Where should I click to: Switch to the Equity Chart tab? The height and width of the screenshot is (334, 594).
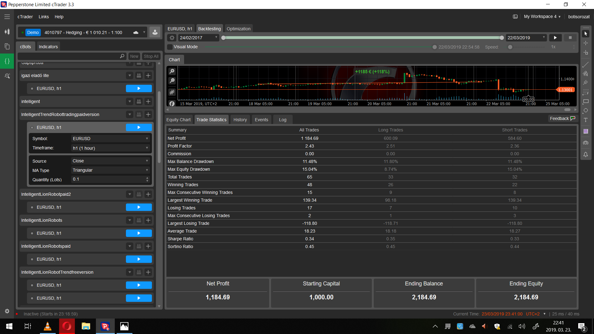(179, 120)
